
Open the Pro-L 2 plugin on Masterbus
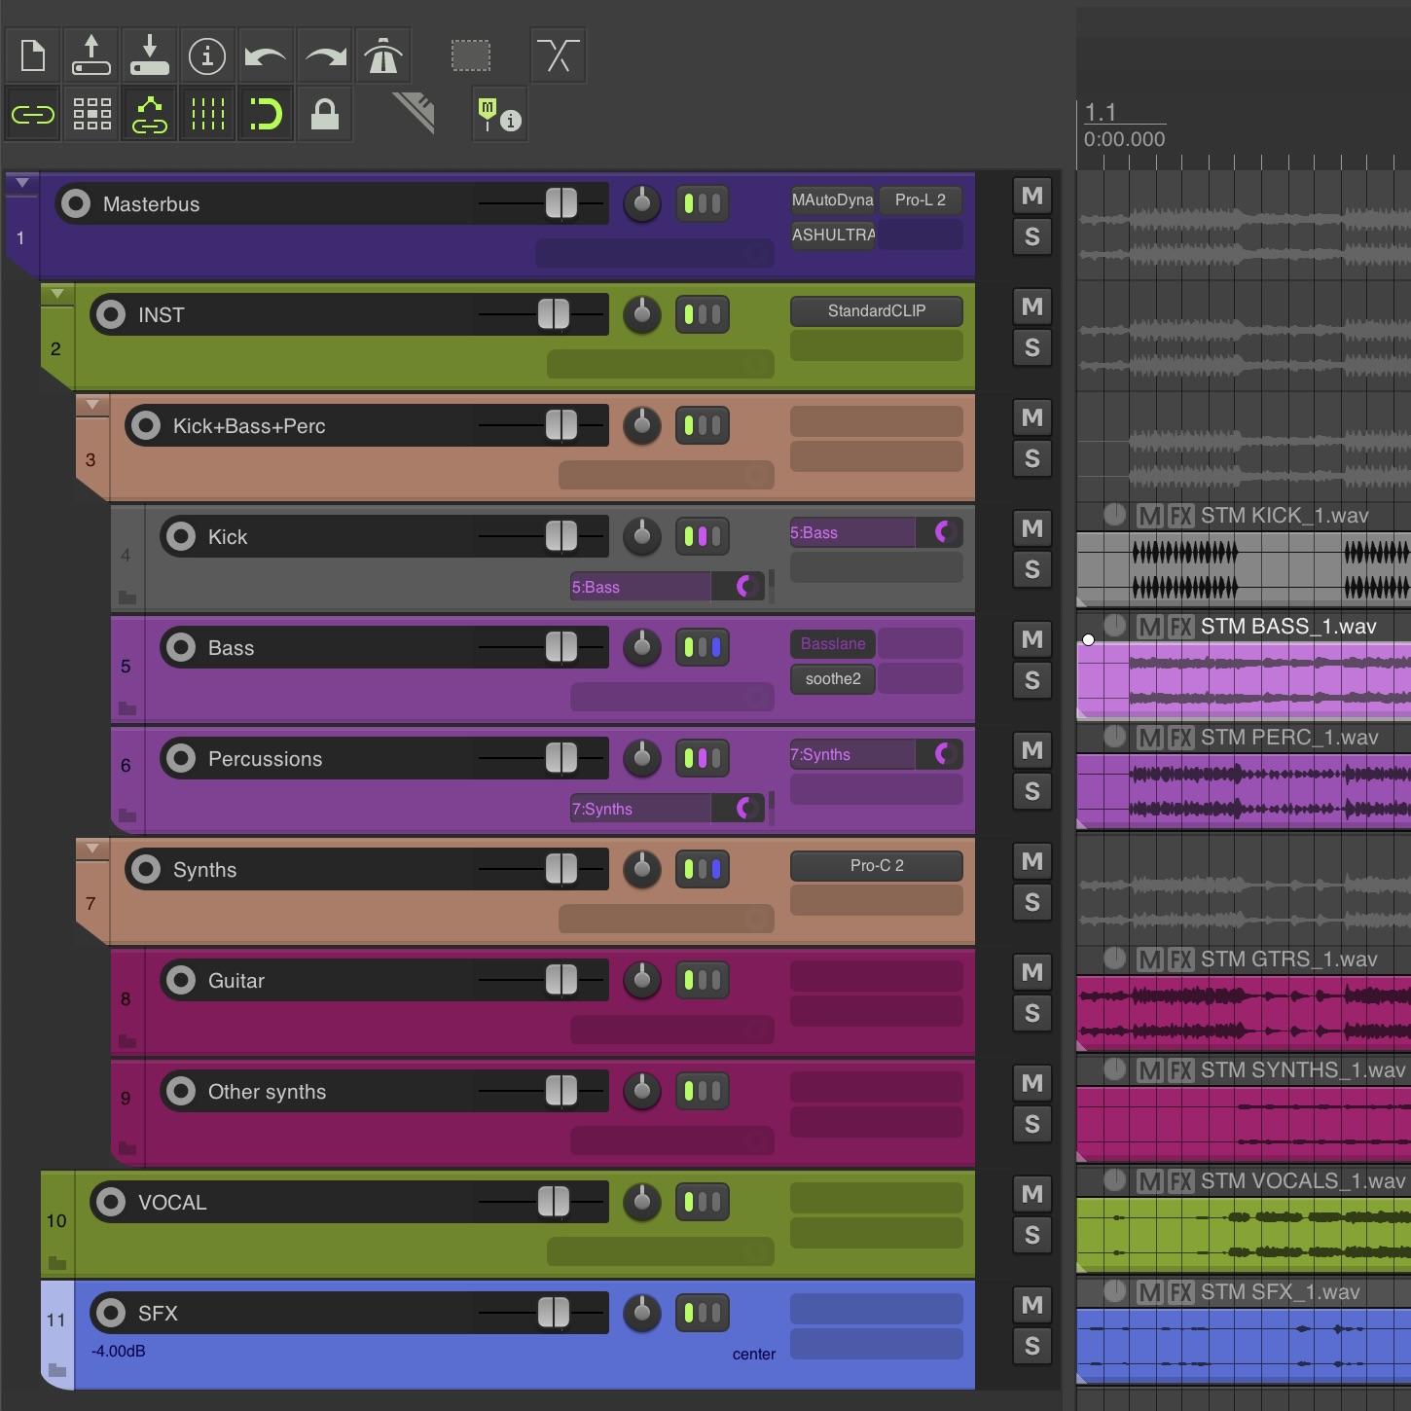click(x=920, y=199)
